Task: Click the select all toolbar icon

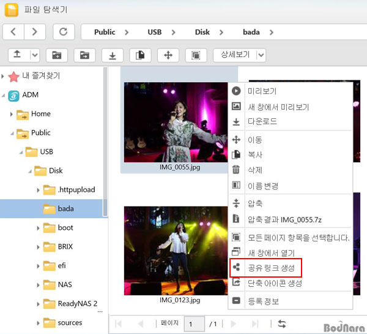Action: tap(196, 55)
